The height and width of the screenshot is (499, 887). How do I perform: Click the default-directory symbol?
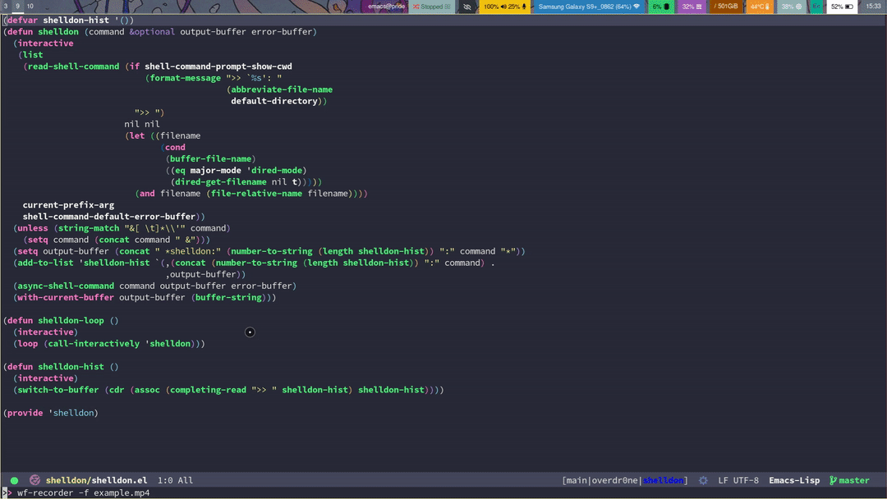273,101
